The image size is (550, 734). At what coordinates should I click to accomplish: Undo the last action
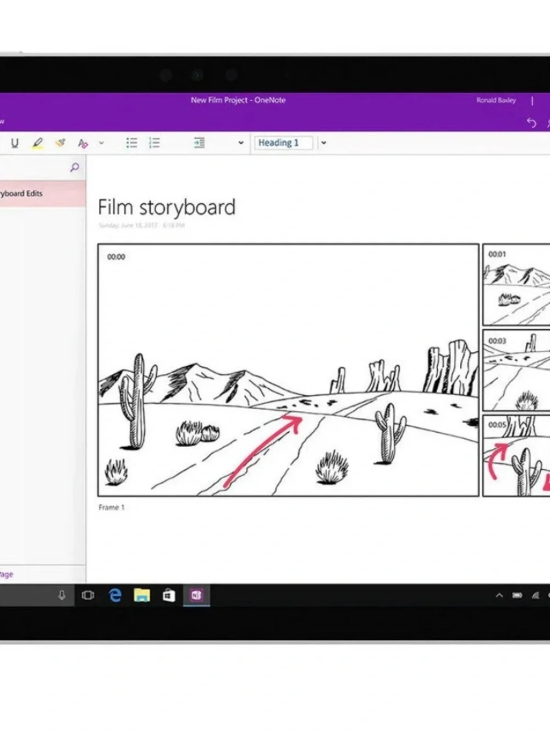tap(531, 122)
